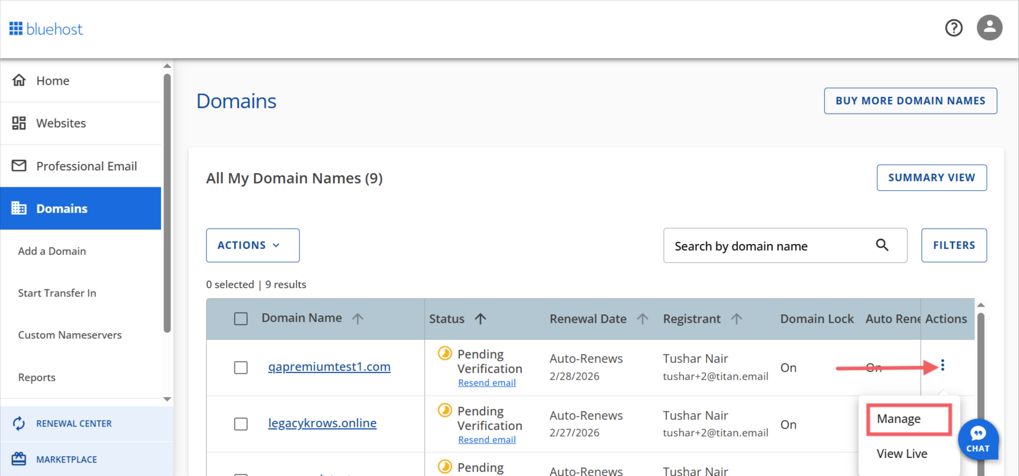This screenshot has width=1019, height=476.
Task: Click the bluehost logo
Action: (x=46, y=29)
